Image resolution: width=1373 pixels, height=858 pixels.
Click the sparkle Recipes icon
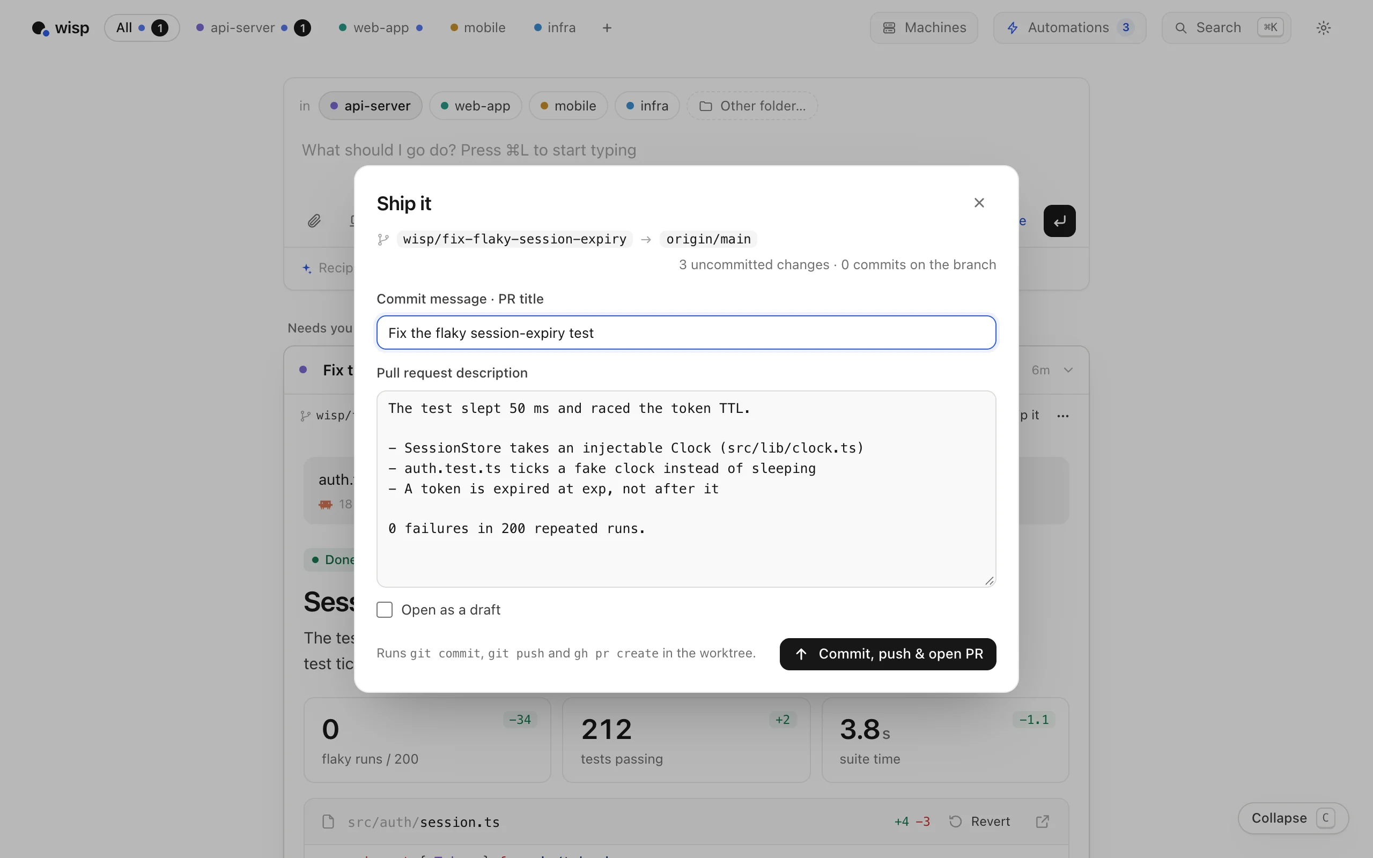coord(307,269)
